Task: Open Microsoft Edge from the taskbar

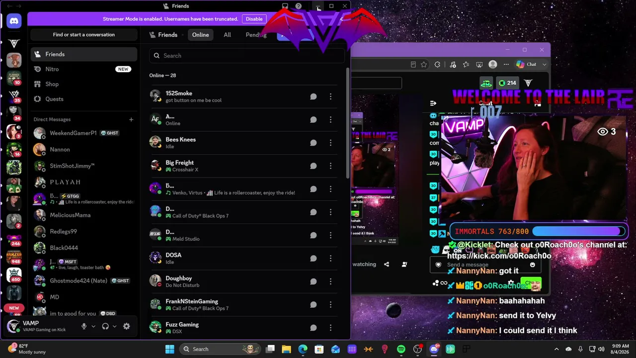Action: [303, 349]
